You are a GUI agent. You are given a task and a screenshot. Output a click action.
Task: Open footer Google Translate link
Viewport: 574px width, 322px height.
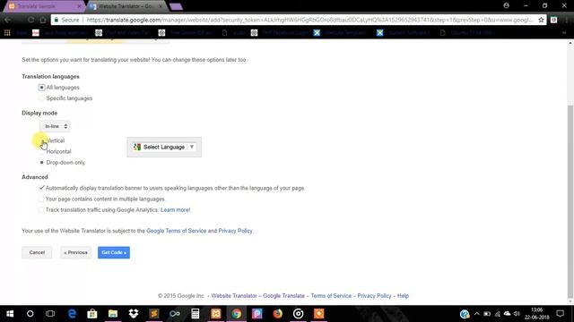[283, 296]
